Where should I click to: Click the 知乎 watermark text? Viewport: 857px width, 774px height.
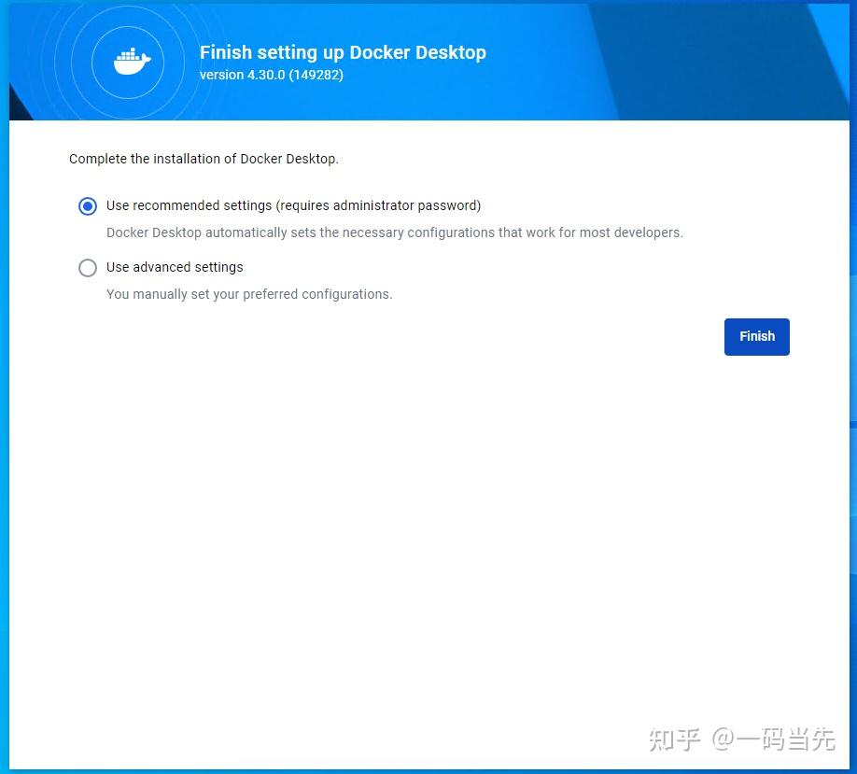tap(674, 740)
